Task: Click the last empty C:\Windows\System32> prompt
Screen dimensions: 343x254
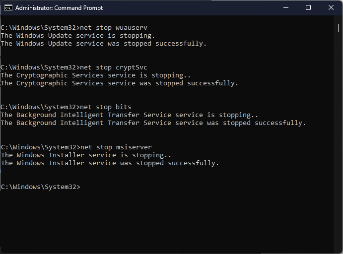Action: point(40,187)
